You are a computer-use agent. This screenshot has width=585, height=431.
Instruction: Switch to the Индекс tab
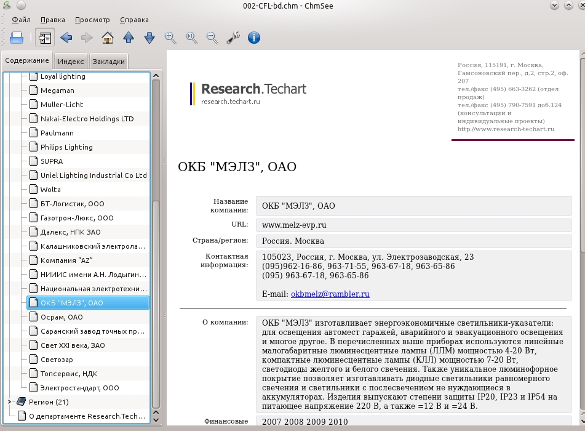[x=71, y=62]
